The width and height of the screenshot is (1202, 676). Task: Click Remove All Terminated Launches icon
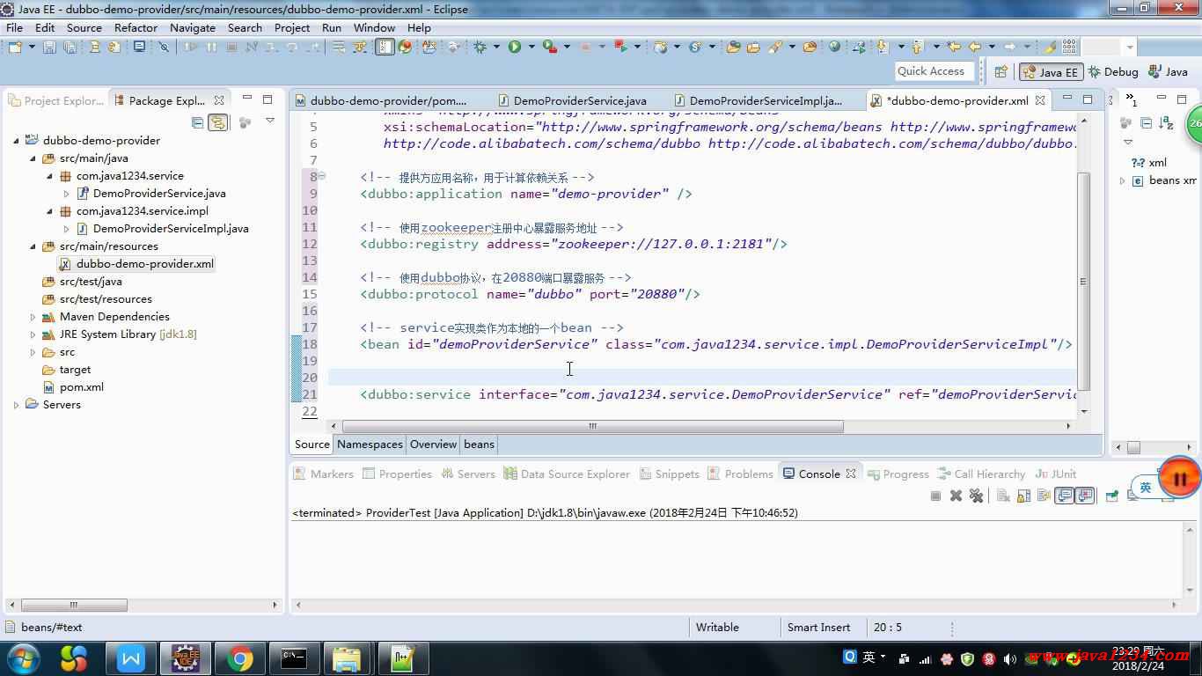click(976, 496)
